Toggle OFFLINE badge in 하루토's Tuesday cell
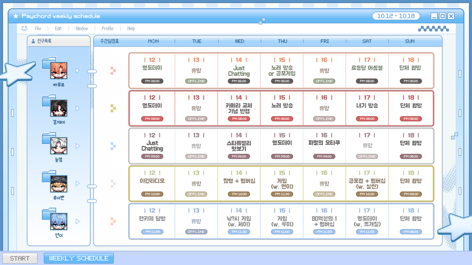 [x=196, y=81]
